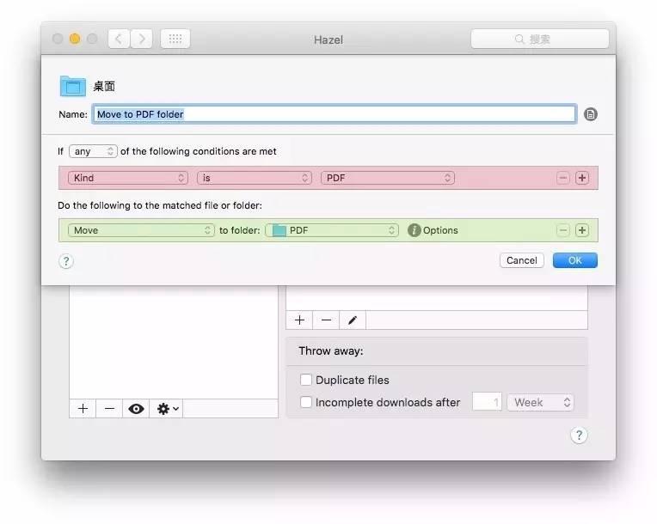Enable Incomplete downloads after checkbox
The height and width of the screenshot is (524, 657).
(306, 402)
